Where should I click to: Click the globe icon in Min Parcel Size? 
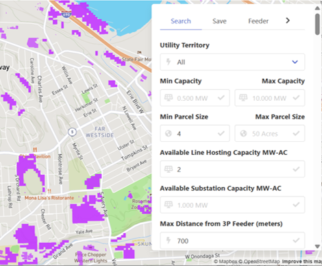[x=169, y=134]
